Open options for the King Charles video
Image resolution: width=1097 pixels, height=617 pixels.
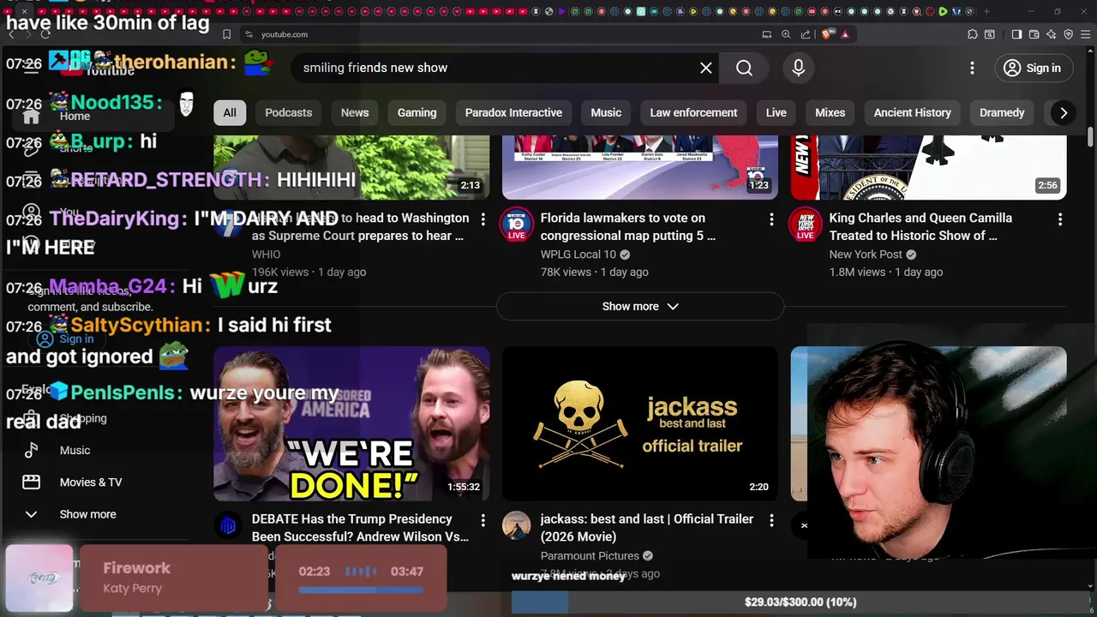coord(1060,219)
